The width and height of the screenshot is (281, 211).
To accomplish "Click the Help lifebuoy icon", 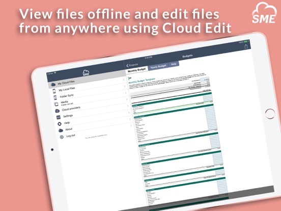I will point(60,124).
